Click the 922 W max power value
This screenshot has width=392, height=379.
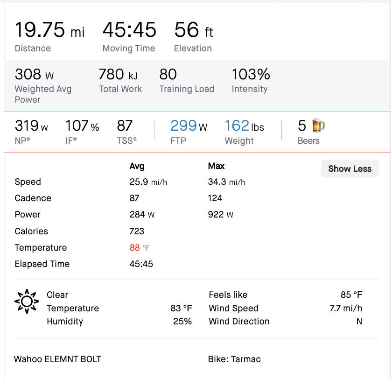[220, 215]
